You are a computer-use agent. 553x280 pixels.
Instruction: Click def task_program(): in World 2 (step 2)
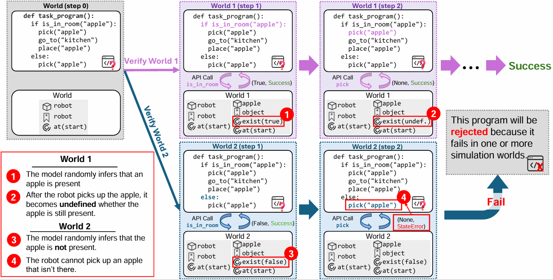coord(368,157)
